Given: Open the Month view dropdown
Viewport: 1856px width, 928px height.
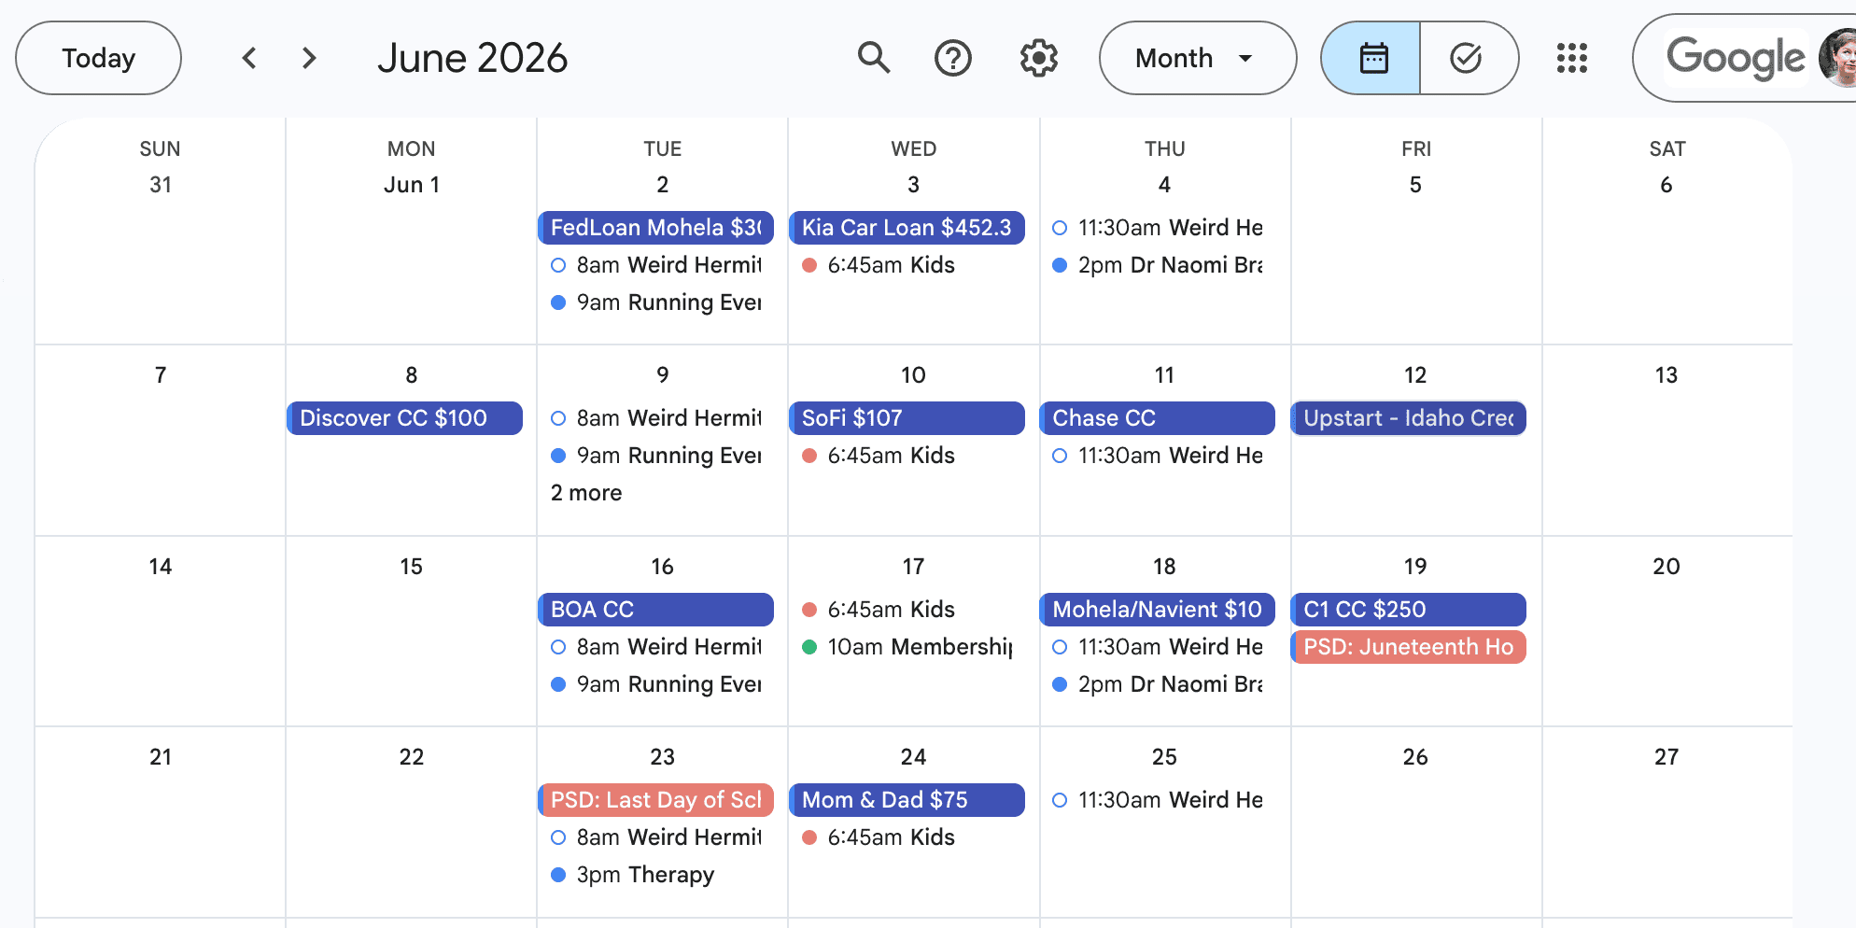Looking at the screenshot, I should point(1197,58).
